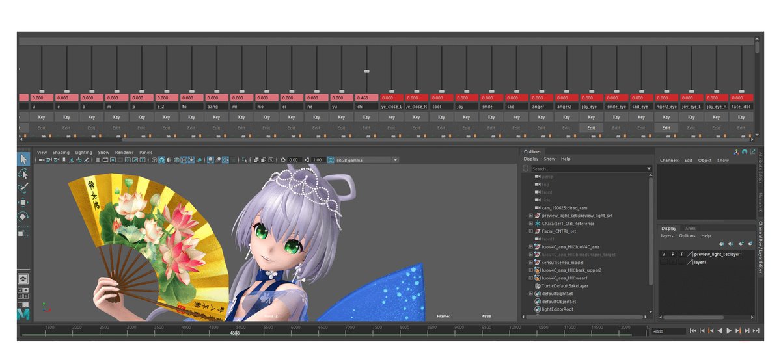Screen dimensions: 781x351
Task: Click the Key button under the anger slider
Action: click(541, 117)
